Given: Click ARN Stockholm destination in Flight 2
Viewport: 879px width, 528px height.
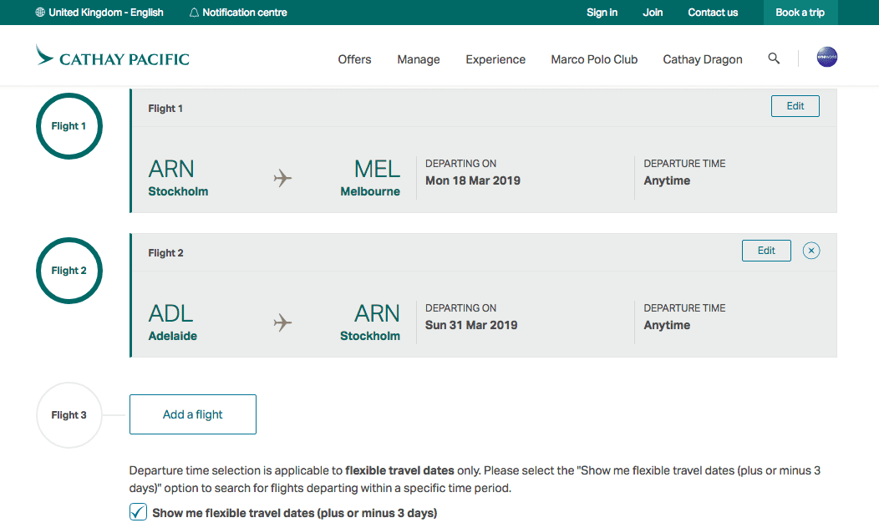Looking at the screenshot, I should point(370,322).
